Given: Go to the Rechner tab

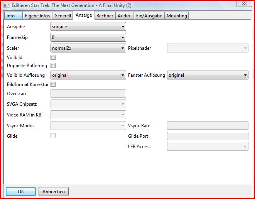Looking at the screenshot, I should (x=105, y=16).
